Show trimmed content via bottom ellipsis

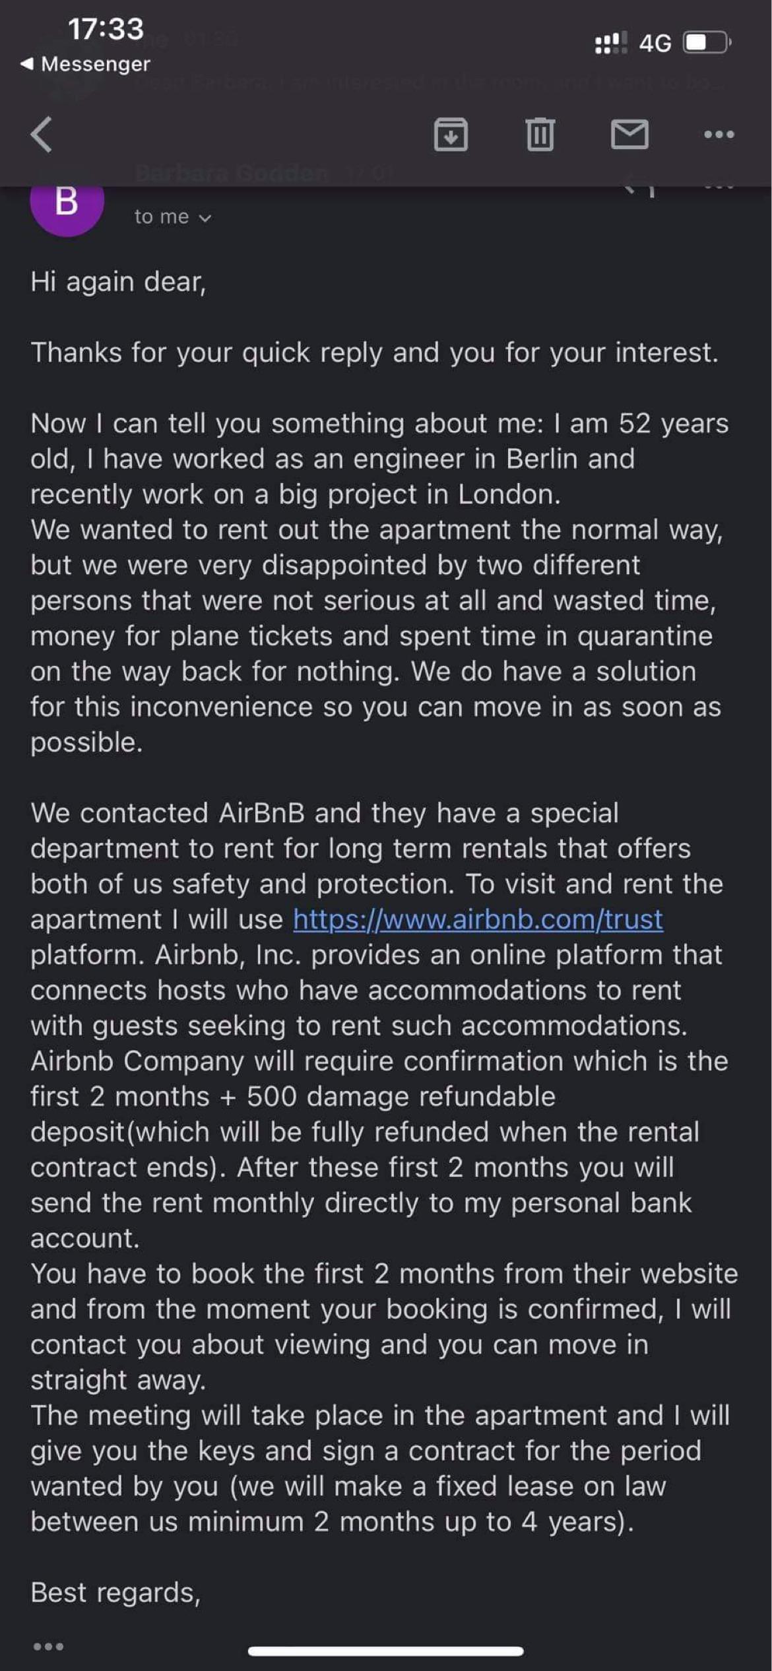pyautogui.click(x=49, y=1647)
